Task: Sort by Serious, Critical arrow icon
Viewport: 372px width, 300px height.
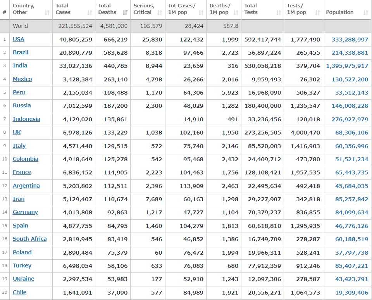Action: [160, 13]
